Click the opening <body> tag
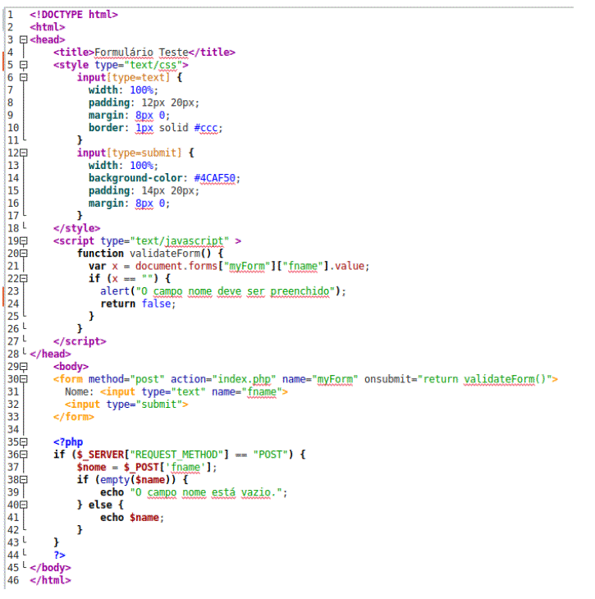The width and height of the screenshot is (595, 599). click(71, 366)
